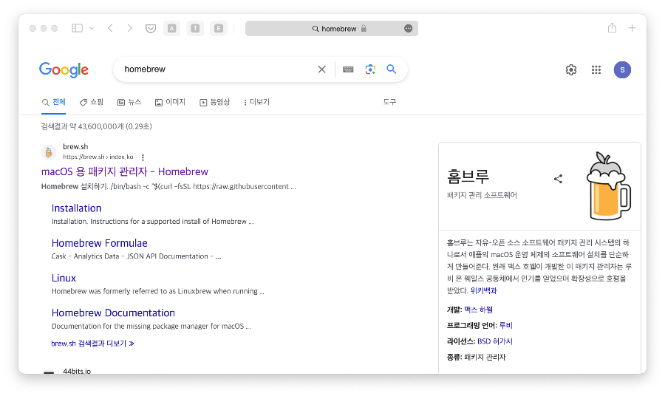The image size is (665, 396).
Task: Expand 'brew.sh 검색결과 더보기' link
Action: 93,344
